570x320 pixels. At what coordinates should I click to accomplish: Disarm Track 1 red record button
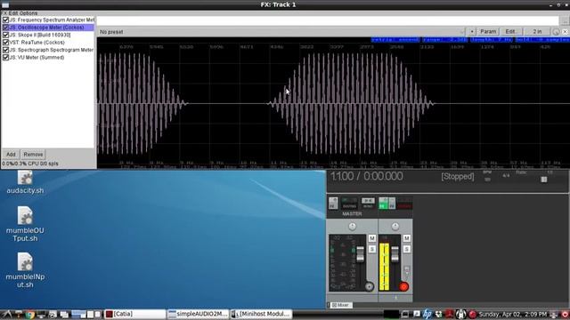403,286
